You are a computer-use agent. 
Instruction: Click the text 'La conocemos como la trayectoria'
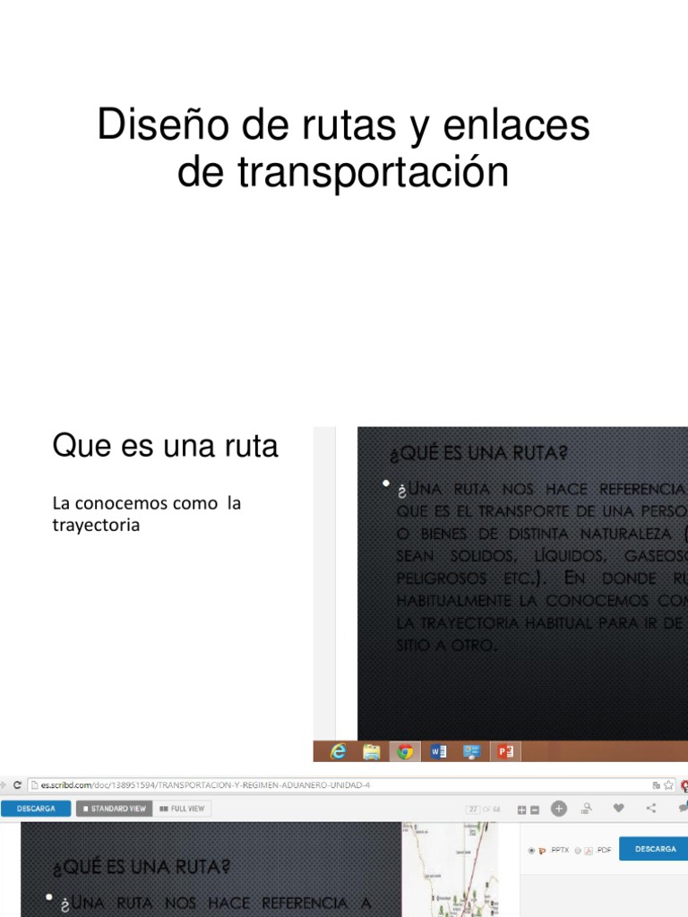point(146,513)
